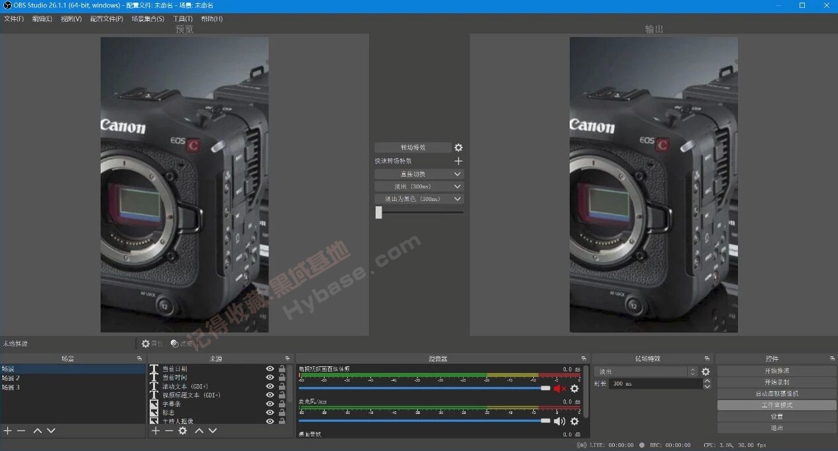Open 麦克风/Aux mixer settings gear
Screen dimensions: 838x451
pos(574,420)
